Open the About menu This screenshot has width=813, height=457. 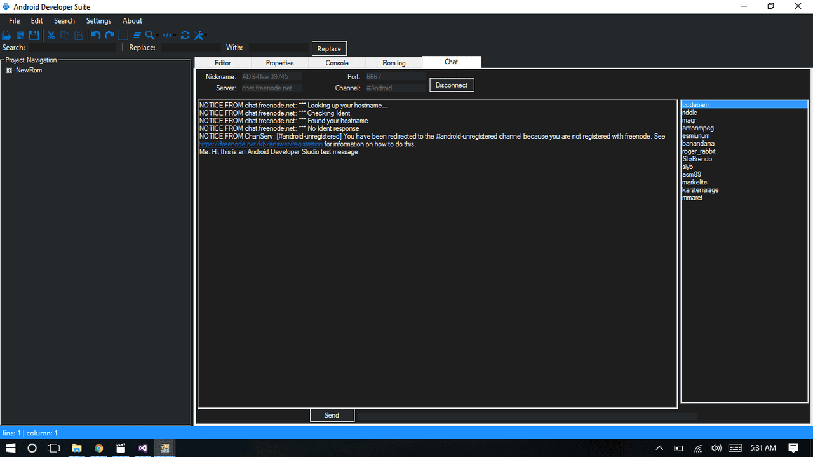[133, 21]
